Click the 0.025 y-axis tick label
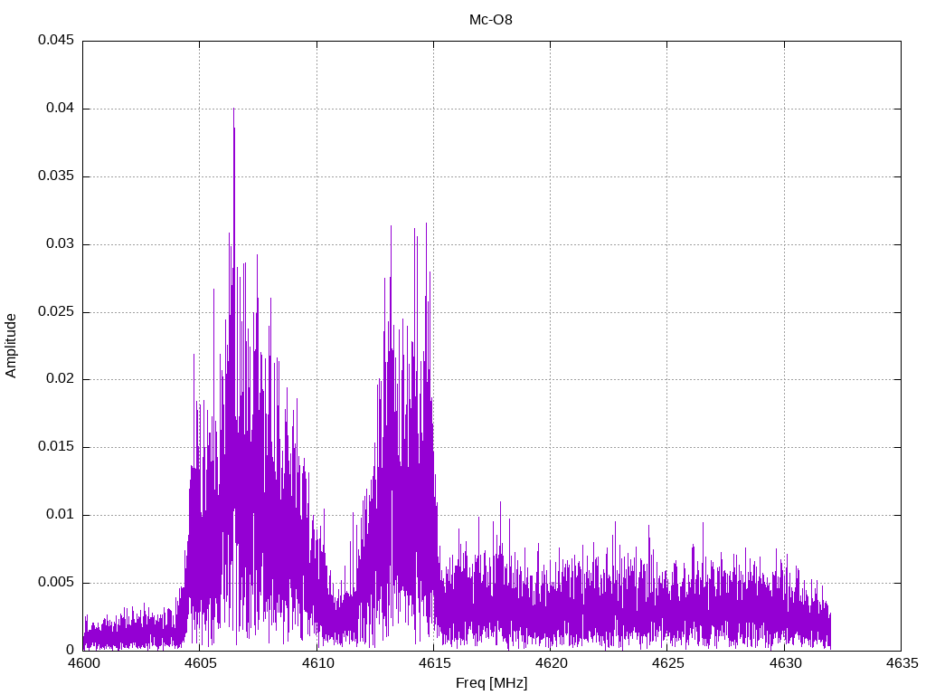 55,312
